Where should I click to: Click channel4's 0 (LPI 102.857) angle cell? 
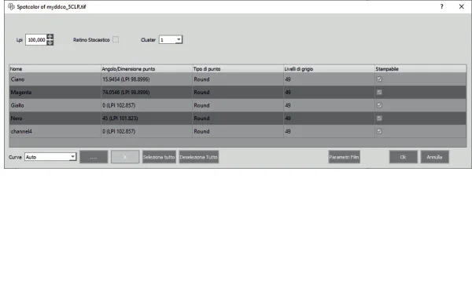[x=146, y=131]
